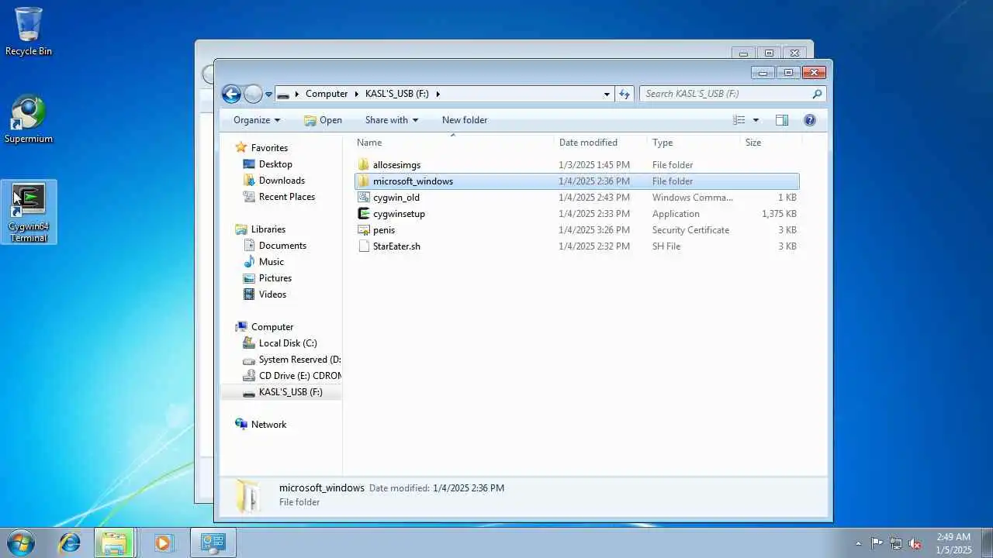Select the microsoft_windows folder icon
The width and height of the screenshot is (993, 558).
[364, 181]
